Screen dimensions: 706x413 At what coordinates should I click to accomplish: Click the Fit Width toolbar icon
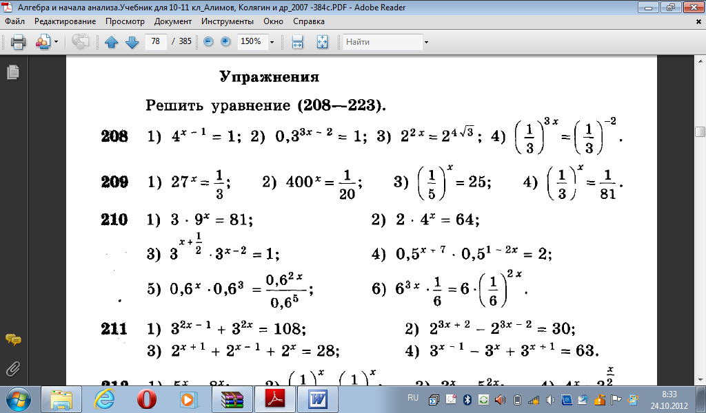(x=297, y=42)
